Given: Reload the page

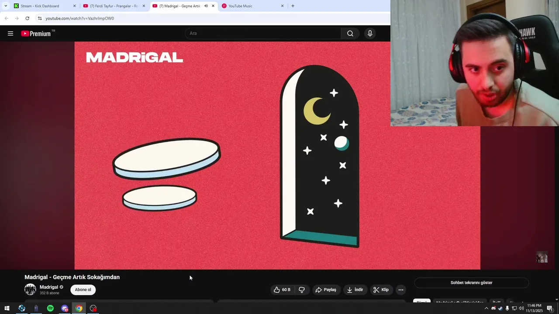Looking at the screenshot, I should (x=27, y=18).
